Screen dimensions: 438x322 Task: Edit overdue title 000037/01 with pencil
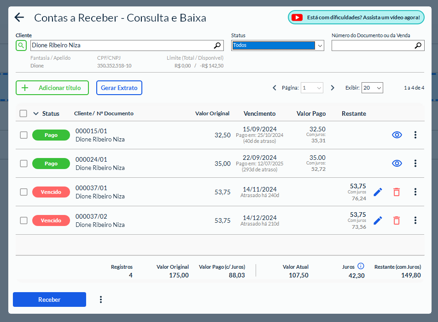coord(378,192)
